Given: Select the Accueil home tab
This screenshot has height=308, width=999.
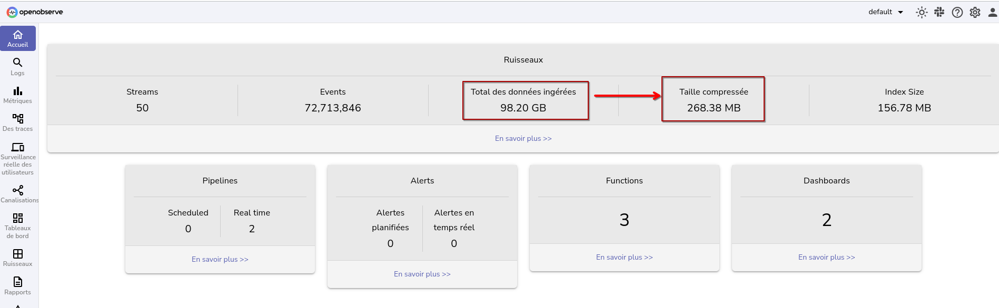Looking at the screenshot, I should (x=18, y=38).
